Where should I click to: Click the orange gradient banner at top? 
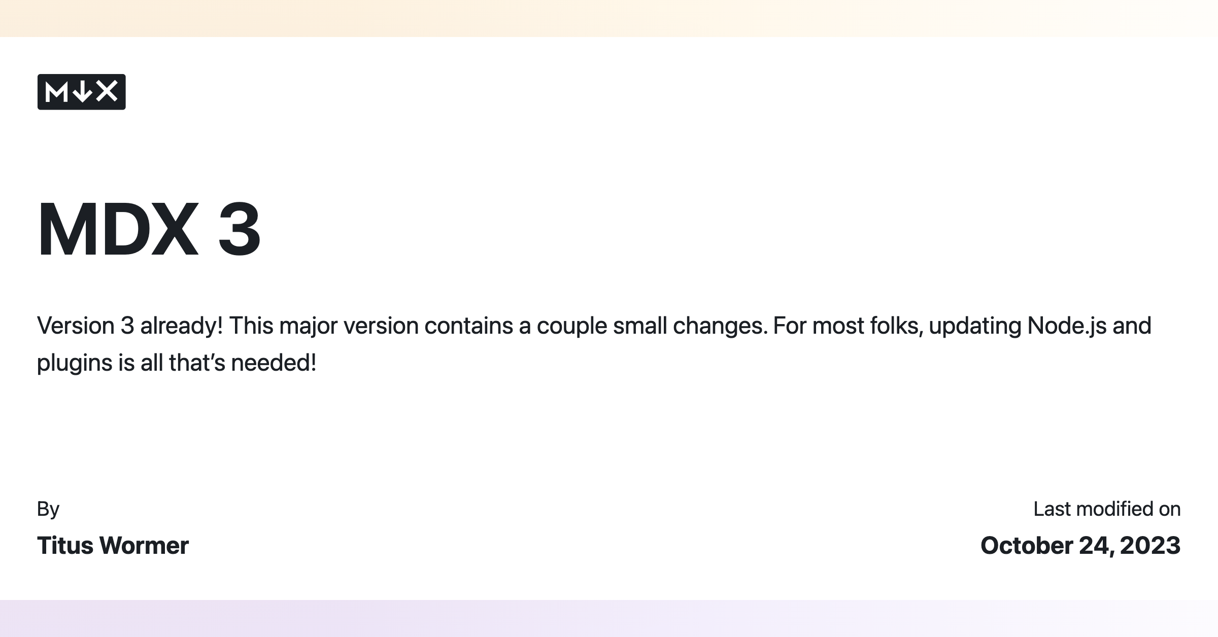tap(609, 18)
